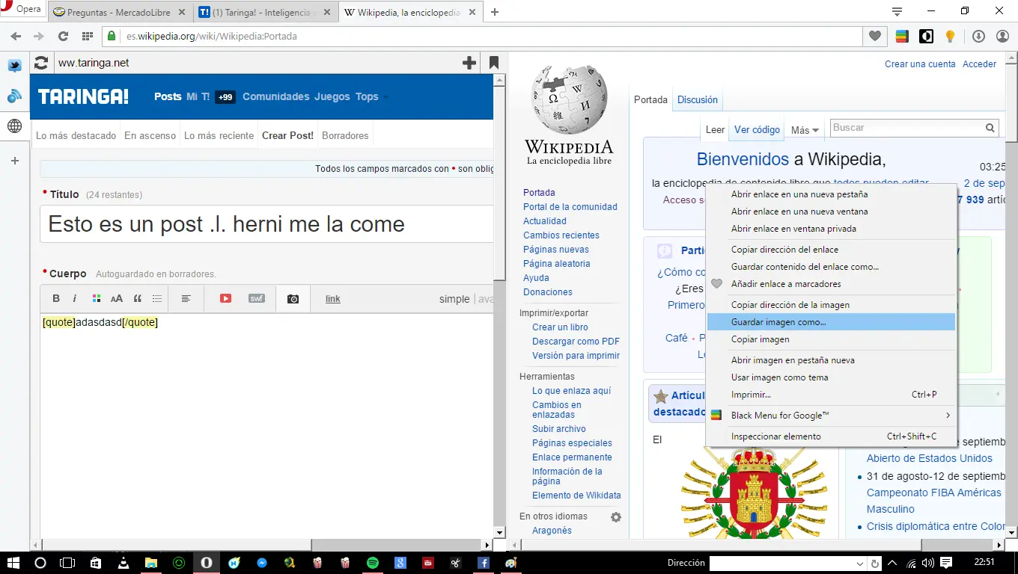This screenshot has width=1018, height=574.
Task: Open the 'Crear una cuenta' link on Wikipedia
Action: (x=920, y=64)
